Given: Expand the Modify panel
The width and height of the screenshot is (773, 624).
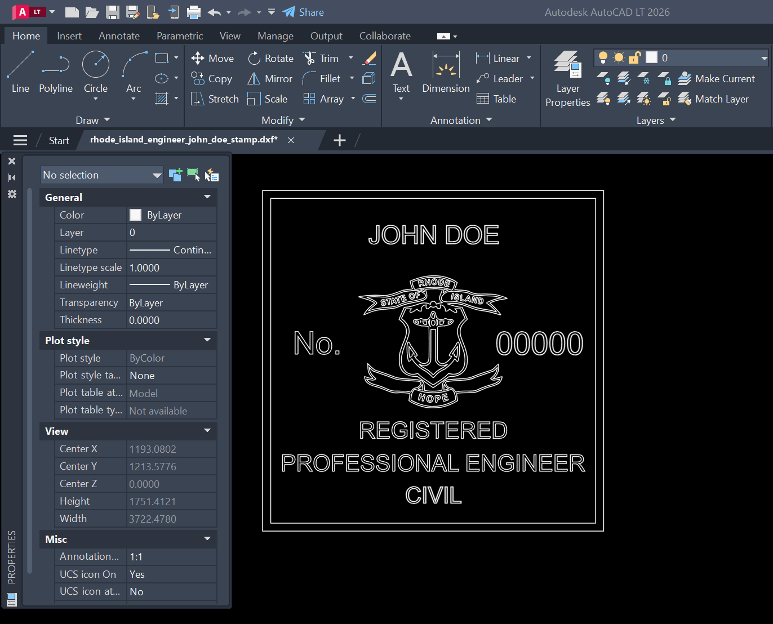Looking at the screenshot, I should 283,120.
